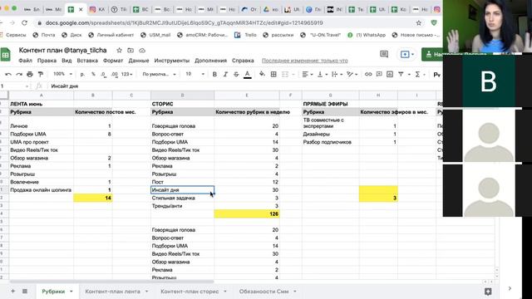Click the Undo icon in toolbar
The width and height of the screenshot is (532, 299).
[x=8, y=74]
